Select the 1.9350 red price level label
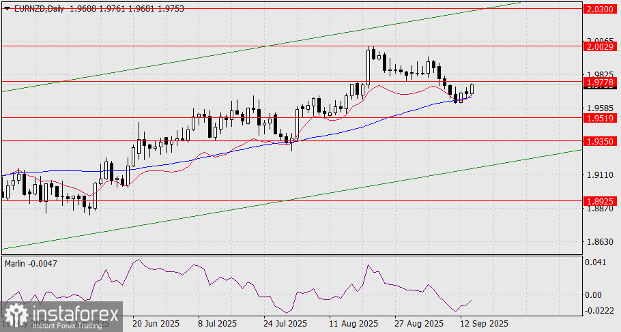This screenshot has height=332, width=621. 600,141
